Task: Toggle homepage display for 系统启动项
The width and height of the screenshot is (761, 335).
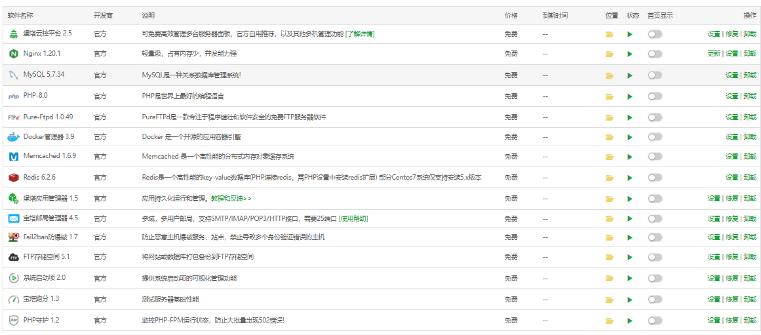Action: tap(655, 278)
